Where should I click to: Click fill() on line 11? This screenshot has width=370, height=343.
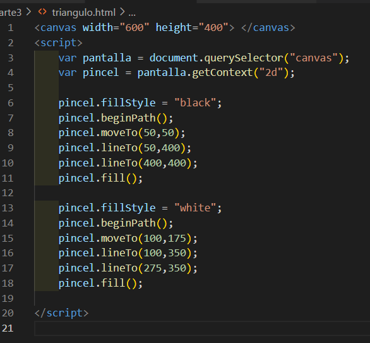click(119, 178)
